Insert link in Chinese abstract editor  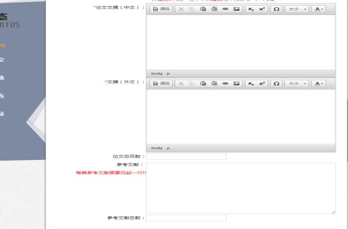(226, 9)
